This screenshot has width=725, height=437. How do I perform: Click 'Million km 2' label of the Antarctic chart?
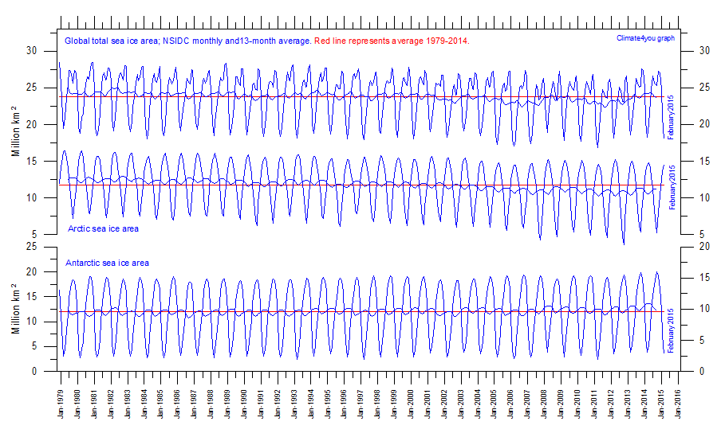(x=16, y=309)
